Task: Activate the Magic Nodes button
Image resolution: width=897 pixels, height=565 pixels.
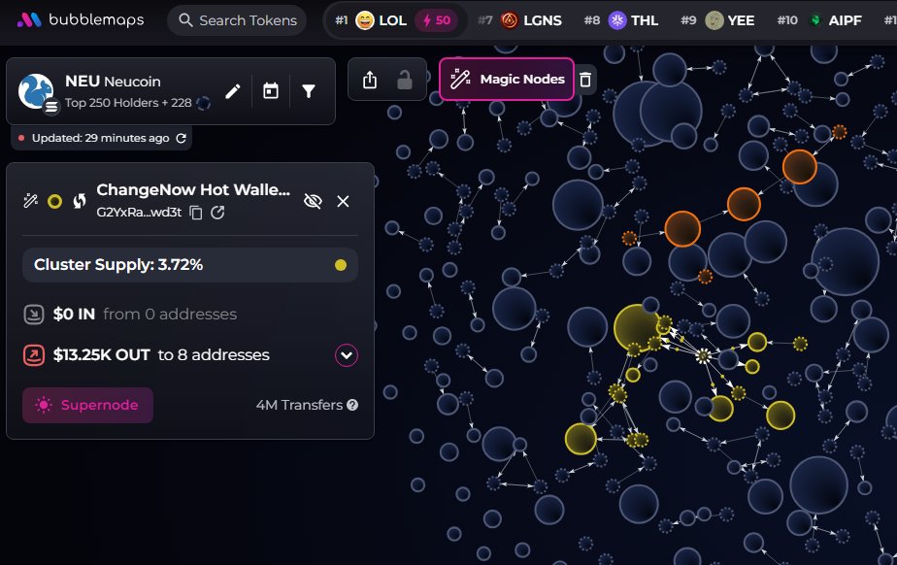Action: (x=507, y=79)
